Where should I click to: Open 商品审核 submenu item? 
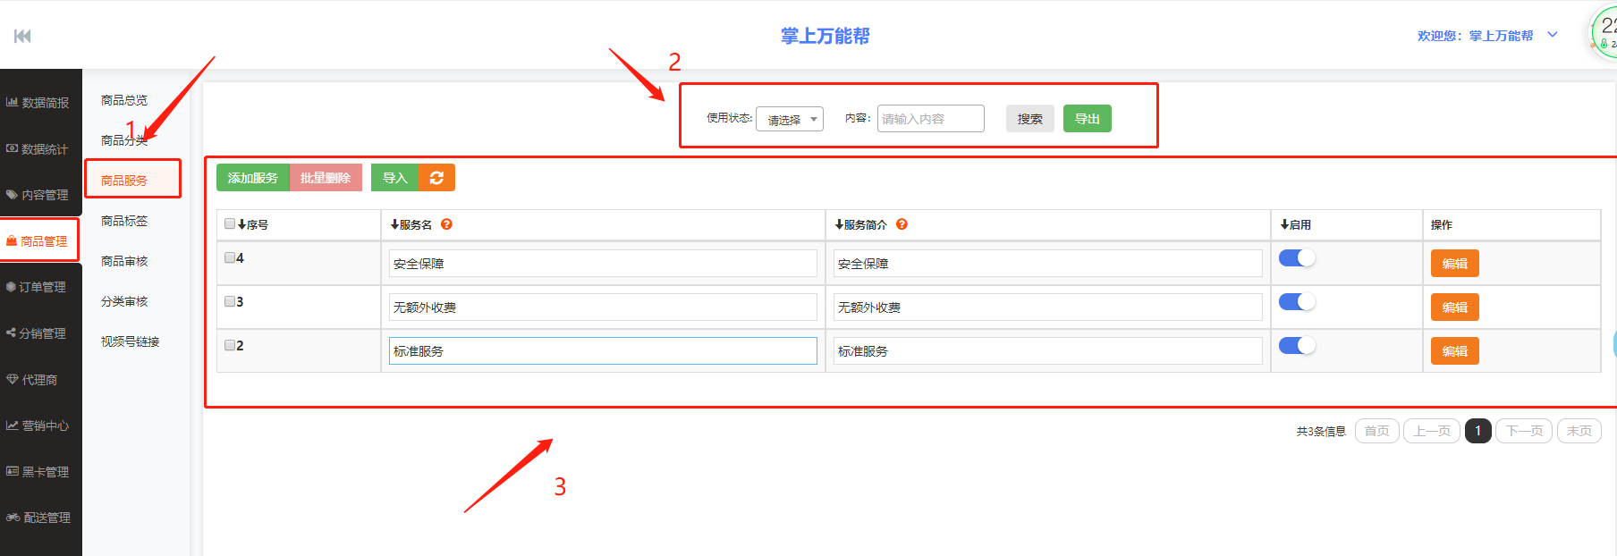(124, 261)
